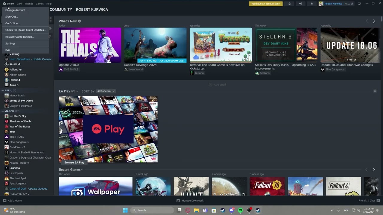Image resolution: width=383 pixels, height=215 pixels.
Task: Open the notifications bell icon
Action: pos(311,4)
